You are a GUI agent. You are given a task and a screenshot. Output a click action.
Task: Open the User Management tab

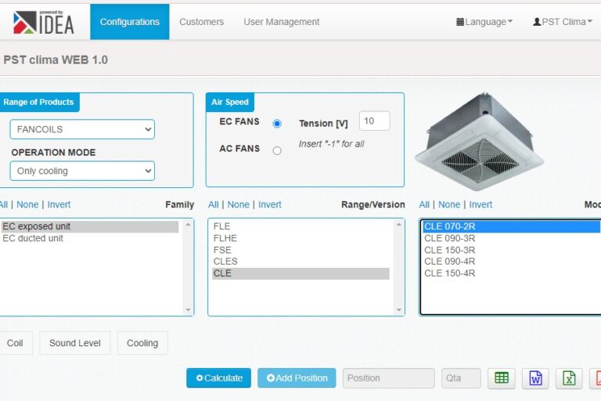pyautogui.click(x=281, y=22)
